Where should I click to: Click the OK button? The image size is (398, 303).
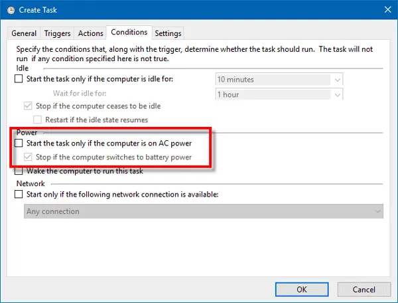coord(302,289)
